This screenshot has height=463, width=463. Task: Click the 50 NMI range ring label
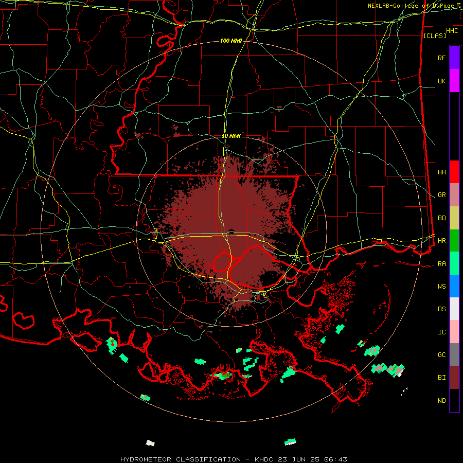(231, 136)
